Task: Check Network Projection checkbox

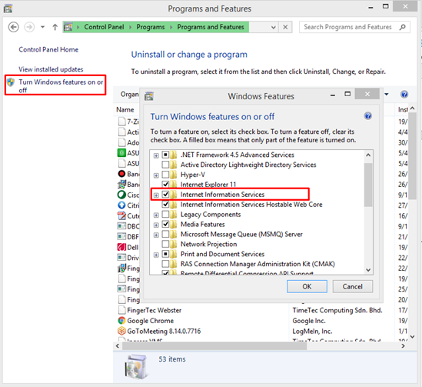Action: pos(165,244)
